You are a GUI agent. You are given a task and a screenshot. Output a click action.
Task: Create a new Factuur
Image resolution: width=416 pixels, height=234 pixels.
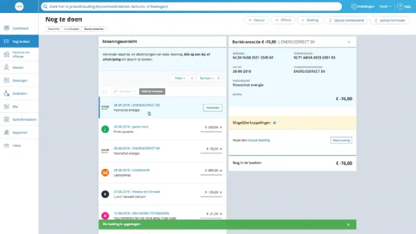[x=256, y=20]
